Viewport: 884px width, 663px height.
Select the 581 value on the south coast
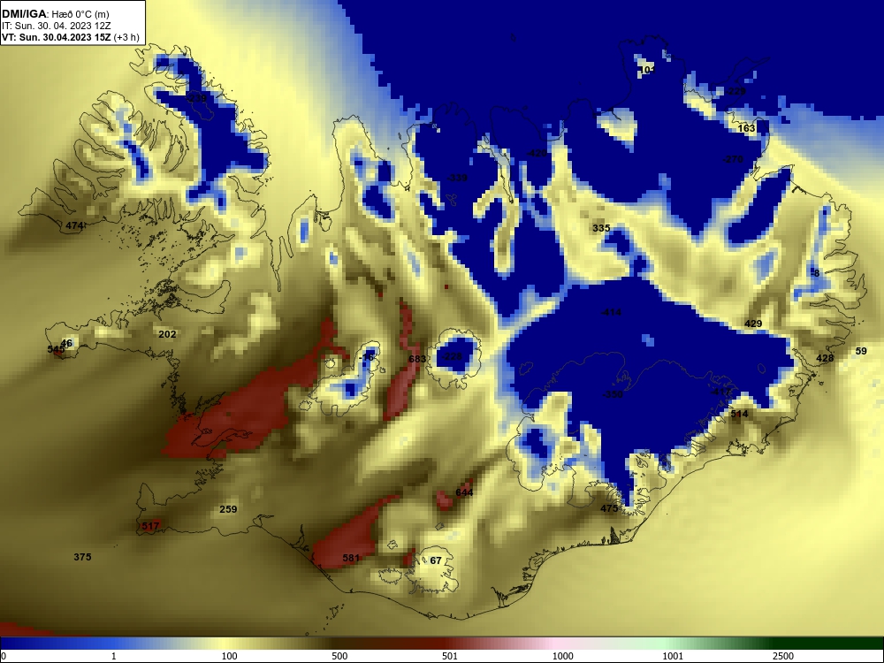point(351,558)
